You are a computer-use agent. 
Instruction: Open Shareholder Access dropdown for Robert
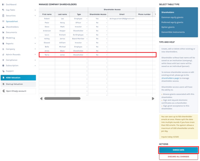pyautogui.click(x=107, y=19)
